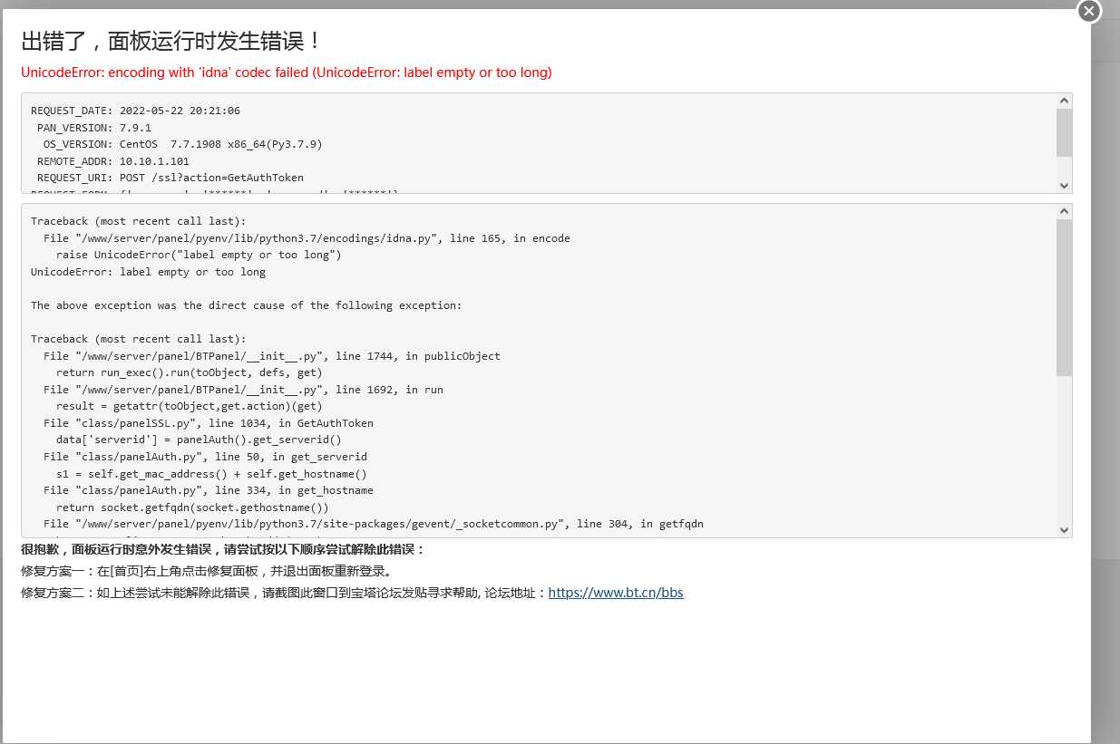
Task: Click the REMOTE_ADDR 10.10.1.101 line
Action: click(145, 160)
